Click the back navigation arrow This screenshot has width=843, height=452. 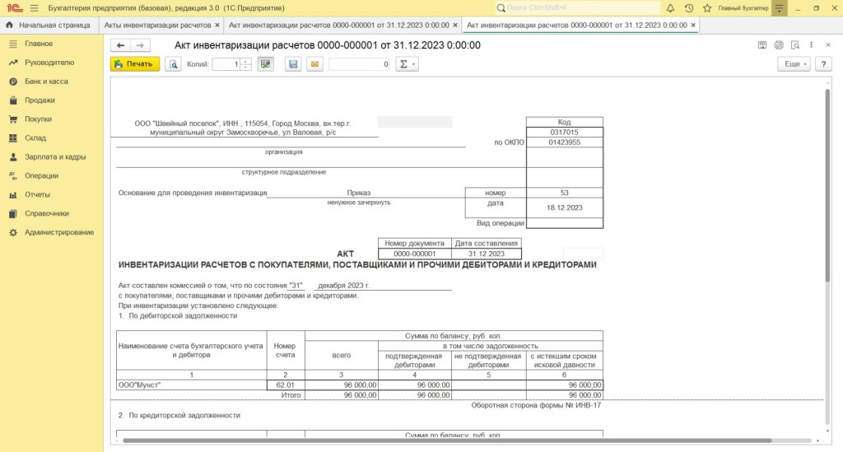pyautogui.click(x=121, y=45)
